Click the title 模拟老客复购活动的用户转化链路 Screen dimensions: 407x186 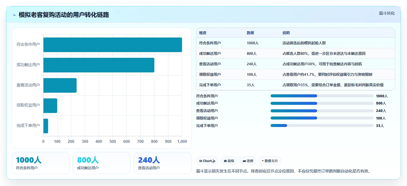pyautogui.click(x=64, y=15)
